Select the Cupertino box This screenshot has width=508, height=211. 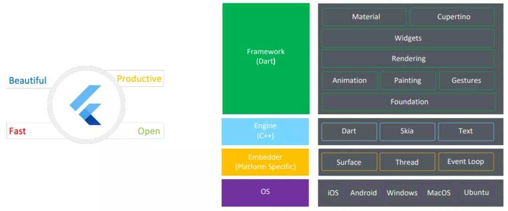452,17
